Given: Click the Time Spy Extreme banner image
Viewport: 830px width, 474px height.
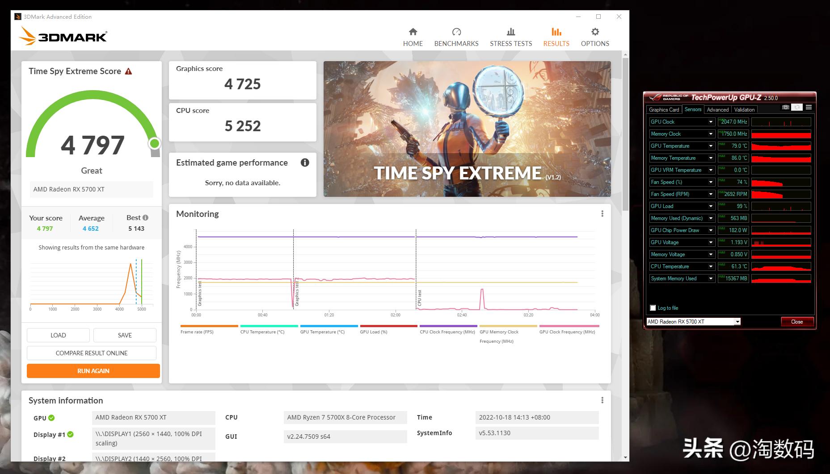Looking at the screenshot, I should pyautogui.click(x=467, y=129).
